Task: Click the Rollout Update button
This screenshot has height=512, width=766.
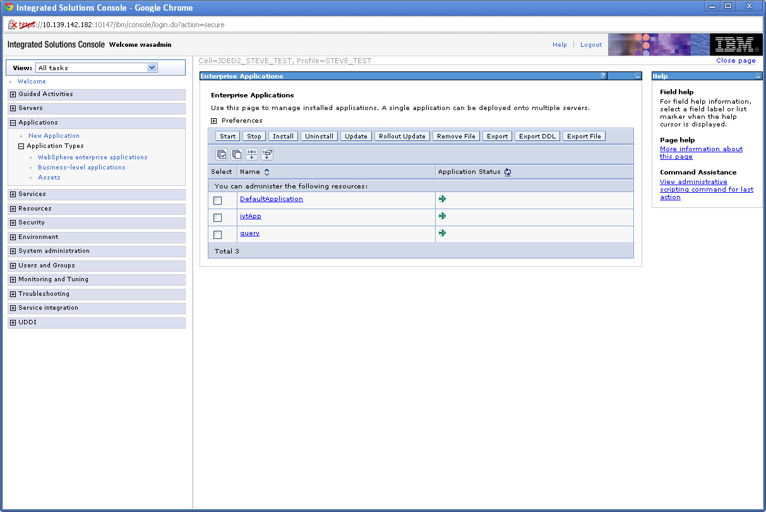Action: 402,136
